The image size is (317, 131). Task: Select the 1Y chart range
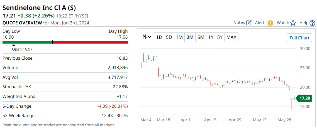pos(211,37)
